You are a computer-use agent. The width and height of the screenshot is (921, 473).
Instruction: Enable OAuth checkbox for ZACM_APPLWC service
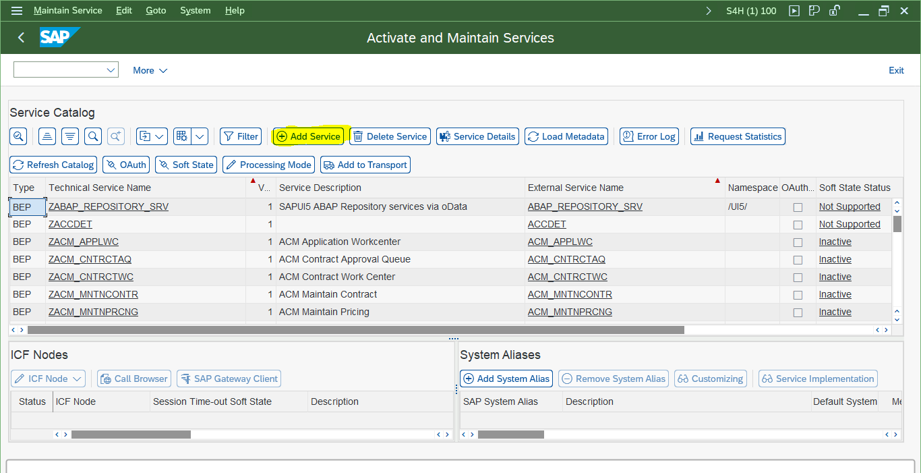798,242
